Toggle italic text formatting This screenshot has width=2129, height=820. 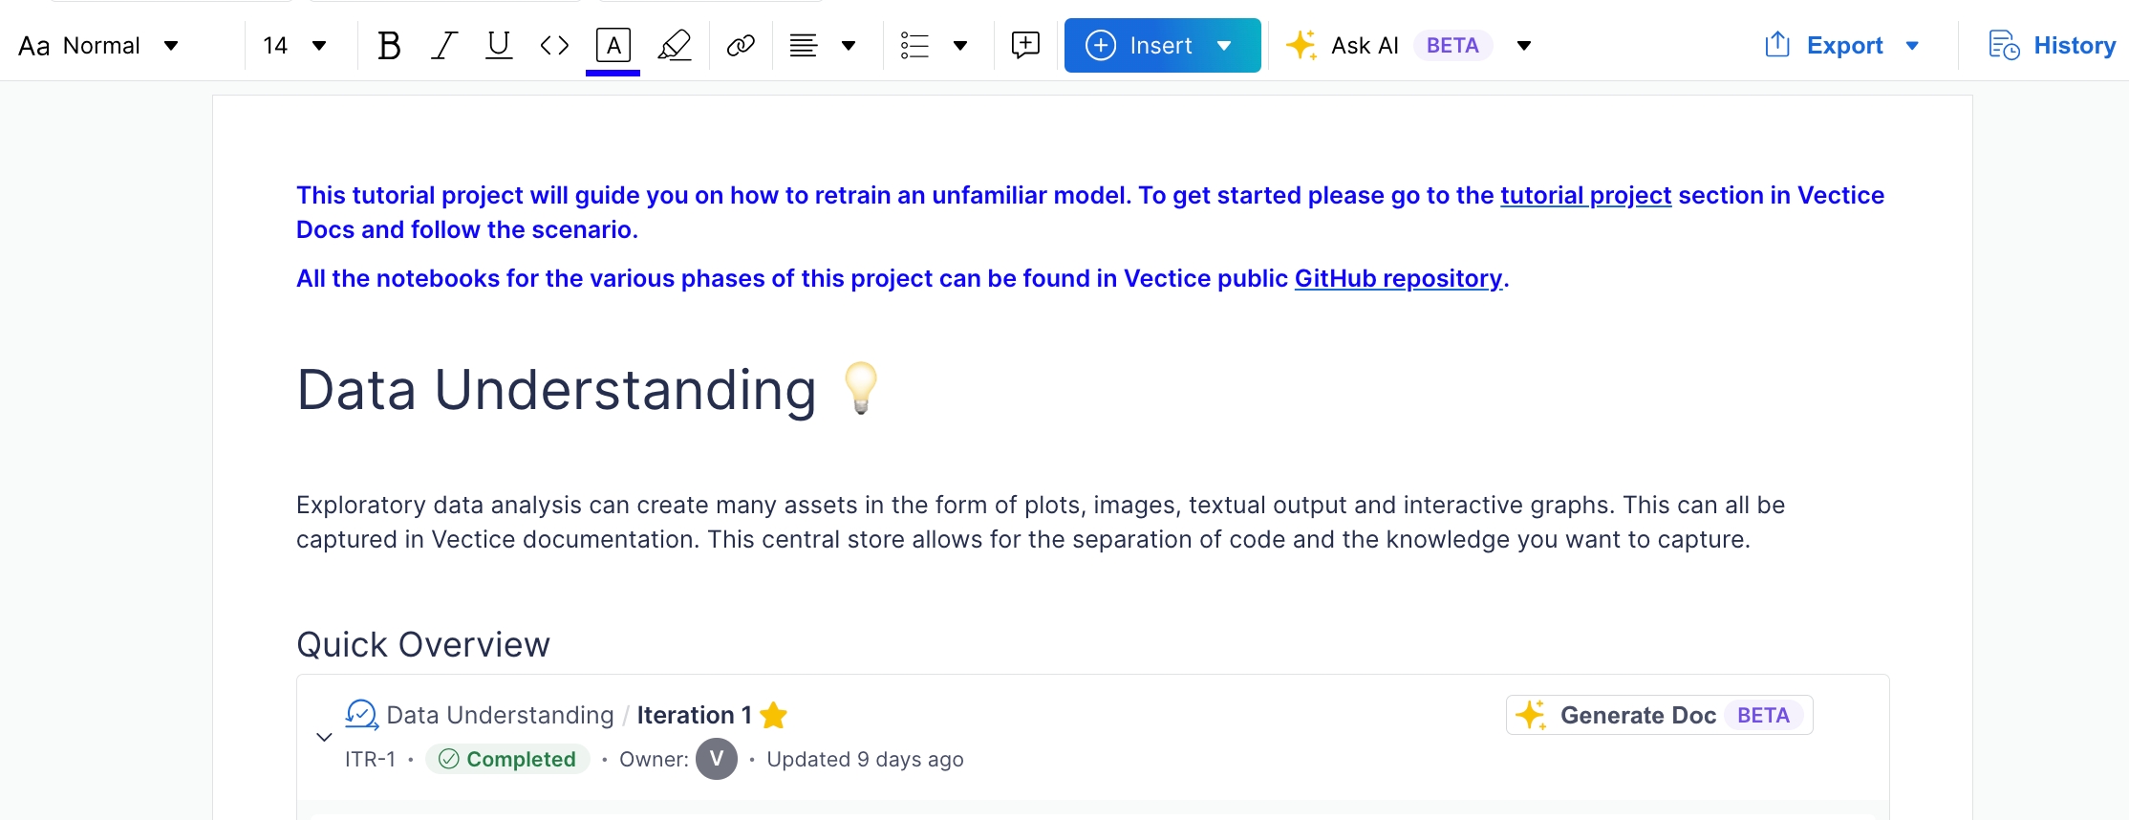point(443,46)
